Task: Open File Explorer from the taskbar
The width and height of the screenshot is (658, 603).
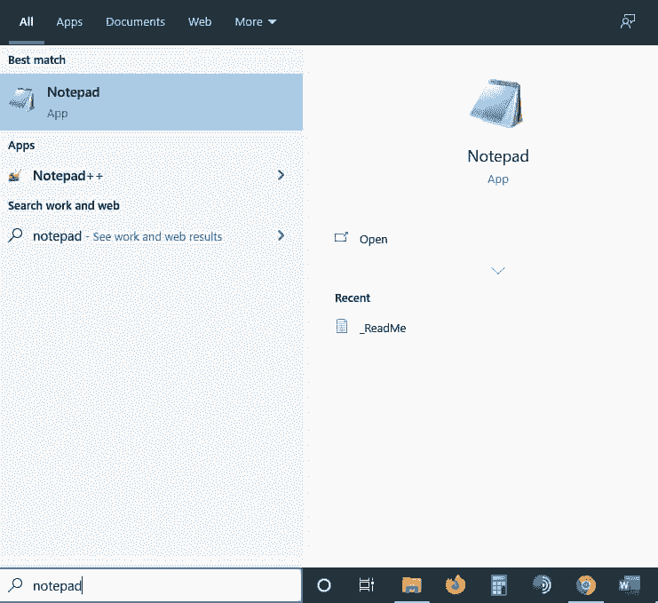Action: click(x=411, y=585)
